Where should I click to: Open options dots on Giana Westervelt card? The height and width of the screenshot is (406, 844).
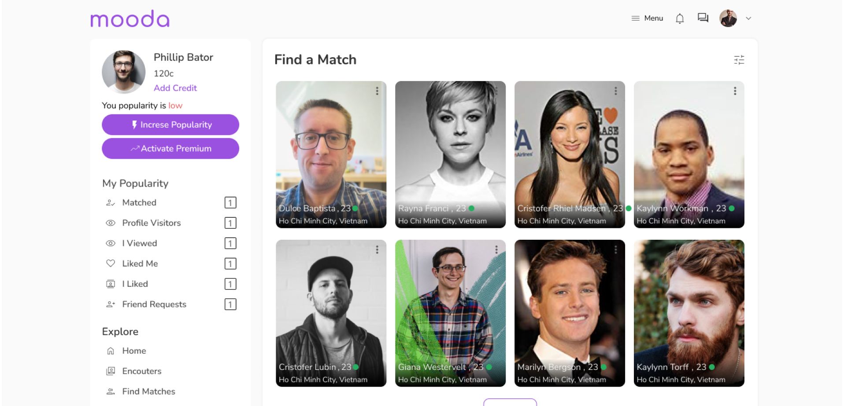(496, 250)
